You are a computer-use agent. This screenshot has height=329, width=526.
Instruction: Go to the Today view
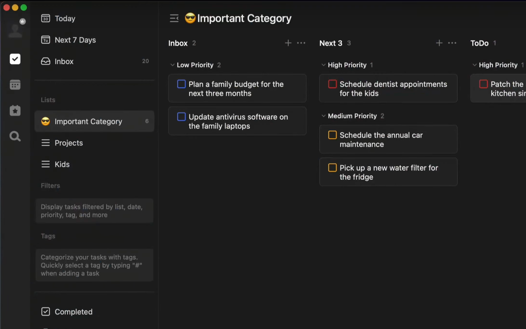point(65,18)
